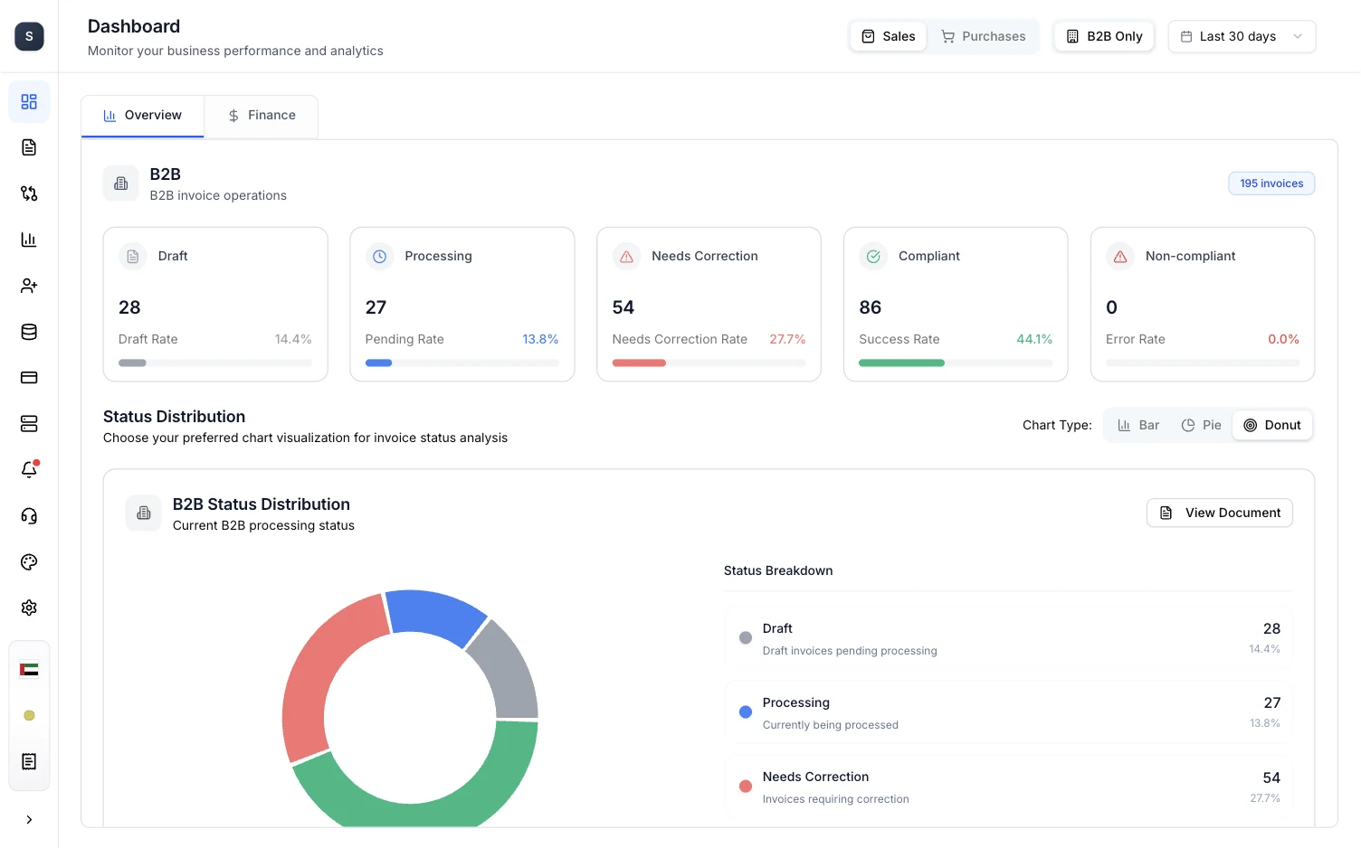
Task: Click the 27.7% Needs Correction Rate value in card
Action: pos(787,340)
